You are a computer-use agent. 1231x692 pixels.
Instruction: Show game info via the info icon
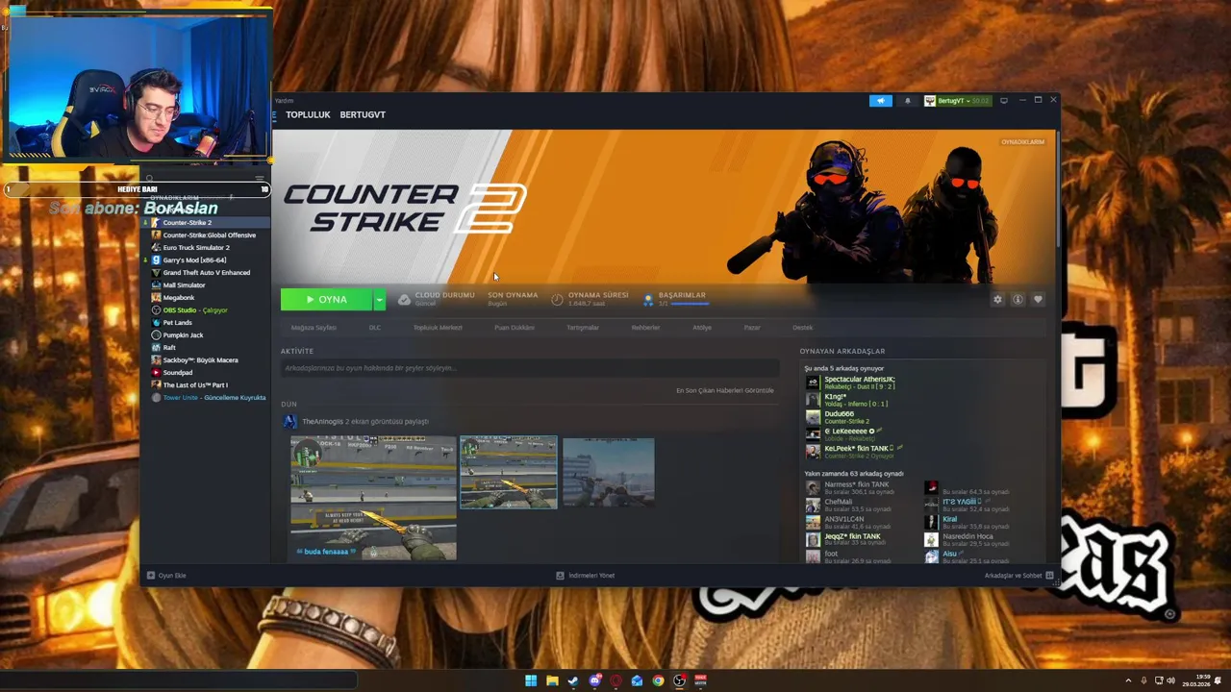coord(1017,300)
